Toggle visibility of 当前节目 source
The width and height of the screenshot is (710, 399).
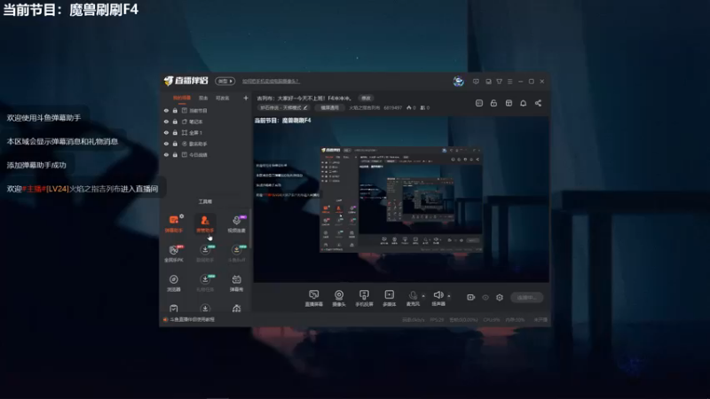coord(166,110)
